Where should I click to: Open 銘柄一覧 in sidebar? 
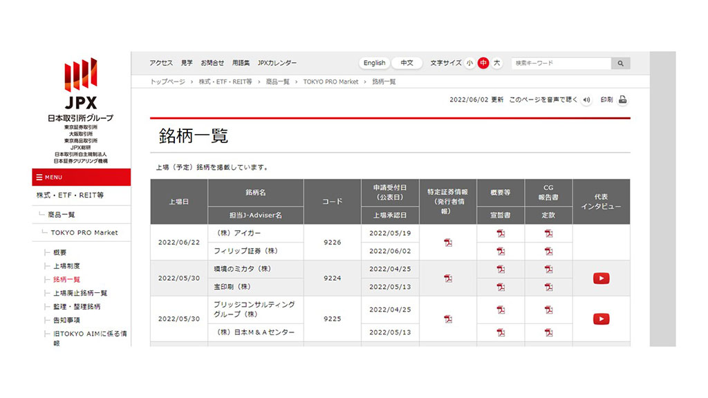(66, 280)
